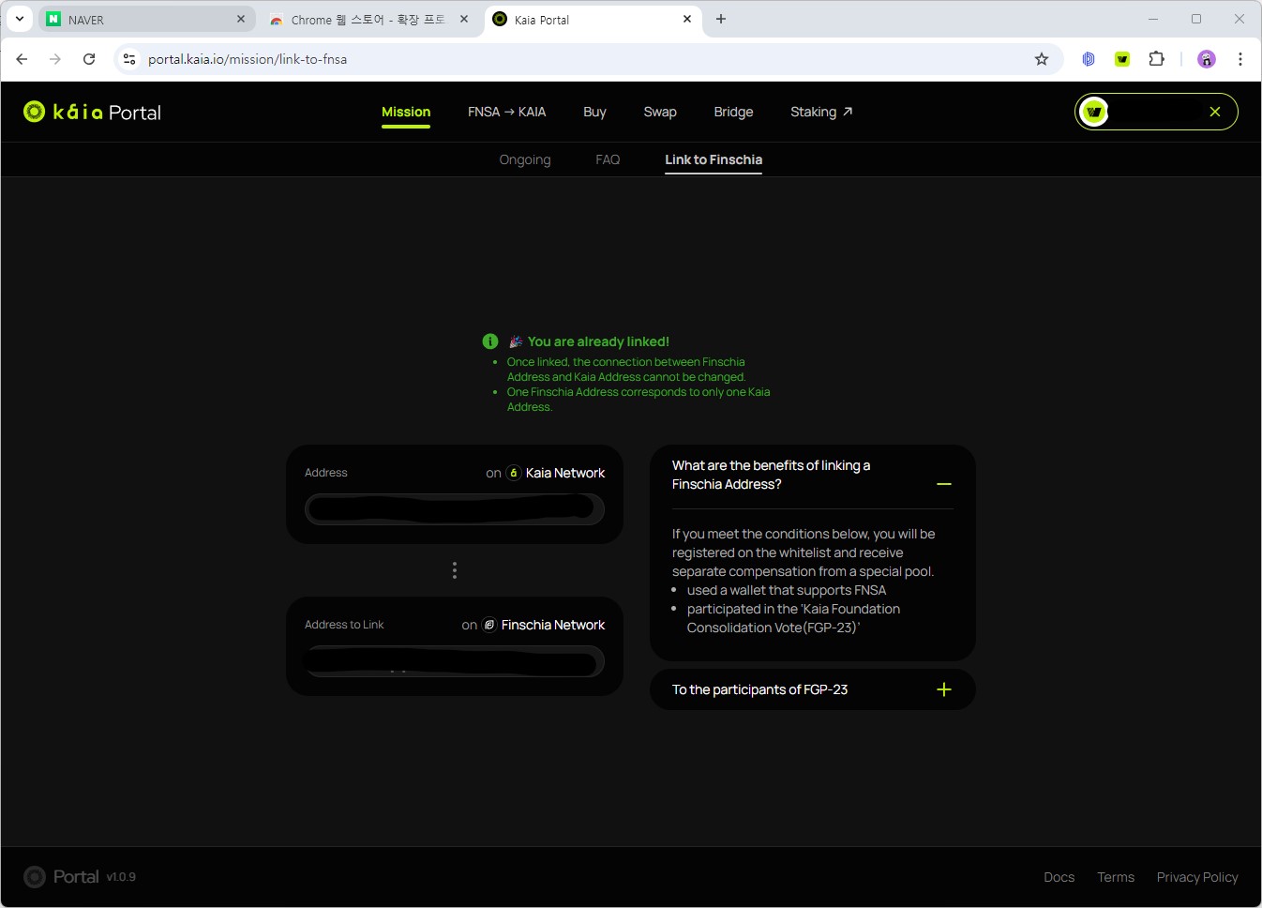Screen dimensions: 1262x908
Task: Click the green info icon
Action: coord(490,341)
